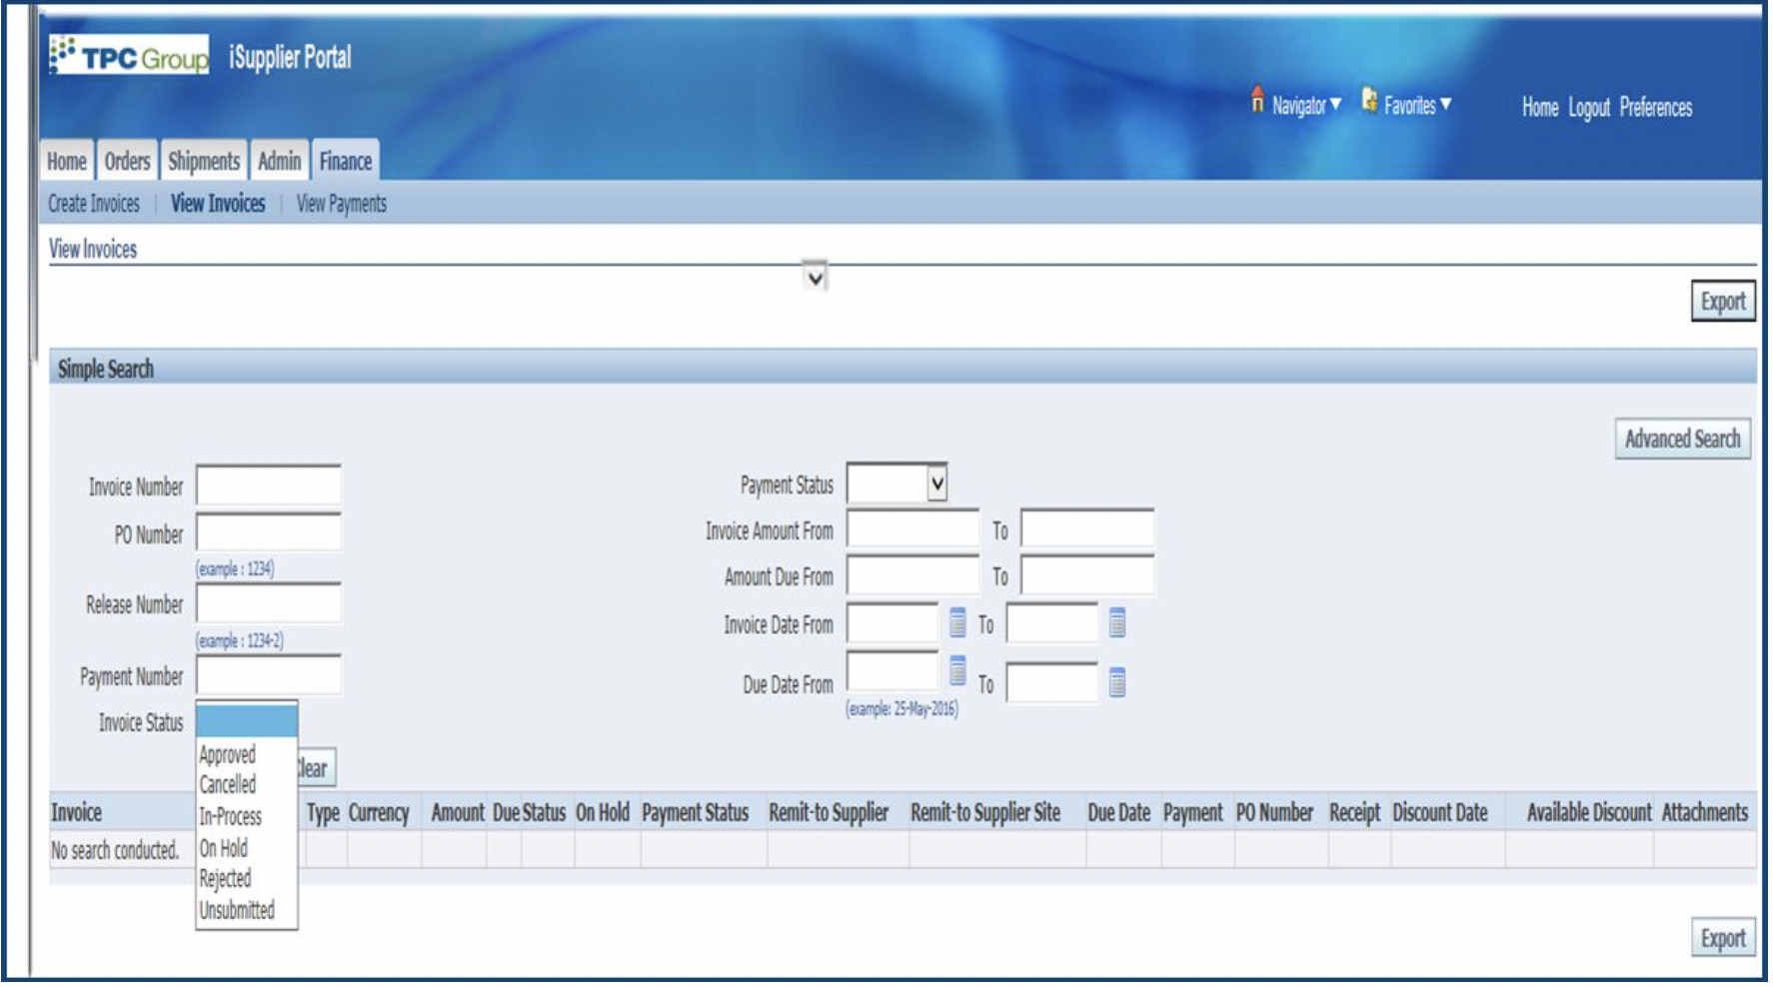This screenshot has width=1773, height=987.
Task: Click the On Hold column header
Action: point(603,812)
